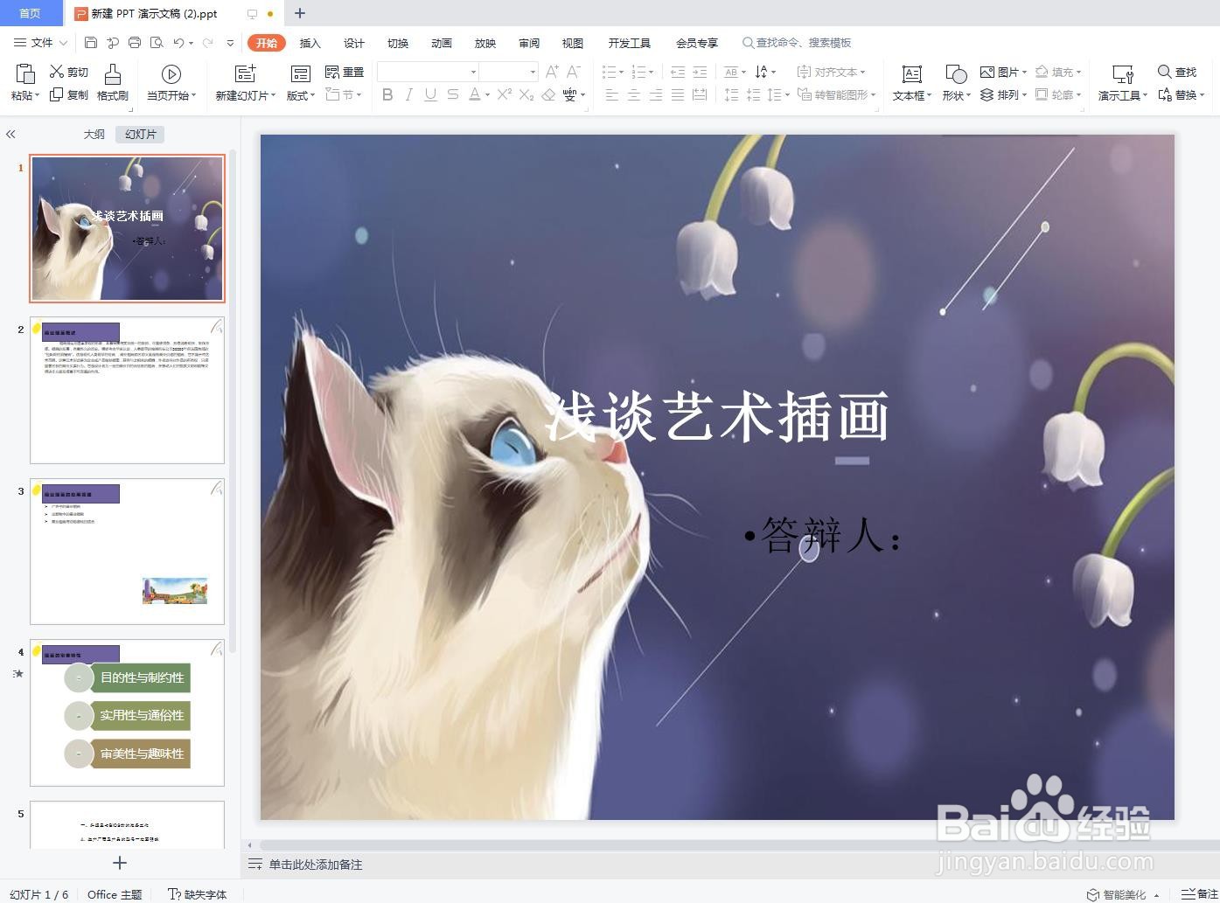This screenshot has height=903, width=1220.
Task: Open the font name dropdown
Action: click(x=473, y=72)
